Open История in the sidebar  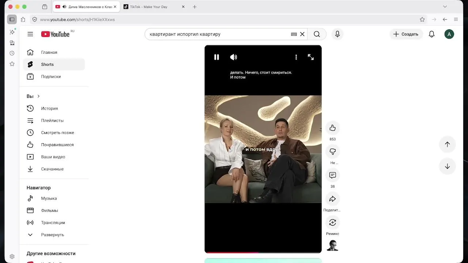point(54,108)
